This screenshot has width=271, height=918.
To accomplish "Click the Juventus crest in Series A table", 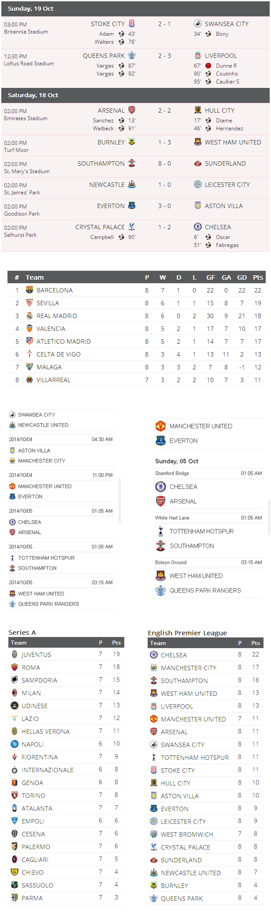I will pyautogui.click(x=15, y=655).
